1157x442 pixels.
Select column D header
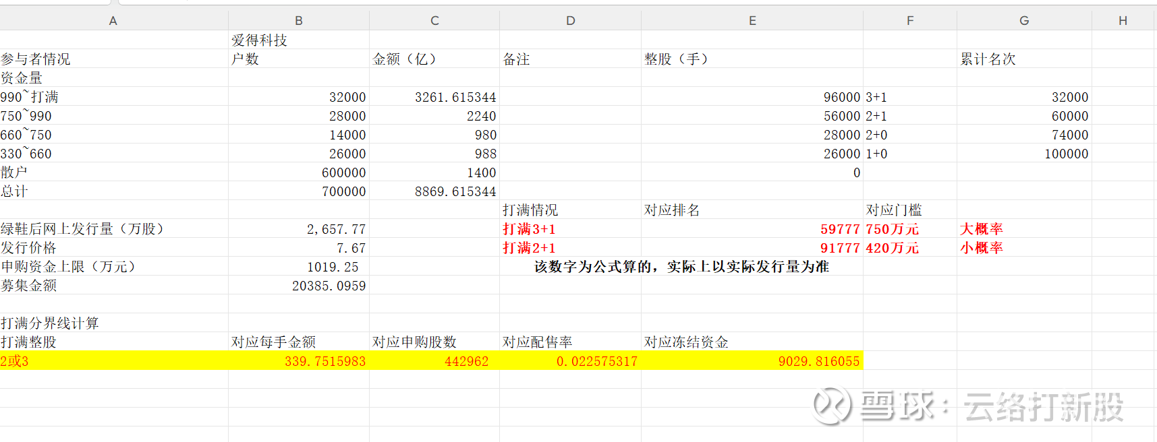click(x=571, y=21)
